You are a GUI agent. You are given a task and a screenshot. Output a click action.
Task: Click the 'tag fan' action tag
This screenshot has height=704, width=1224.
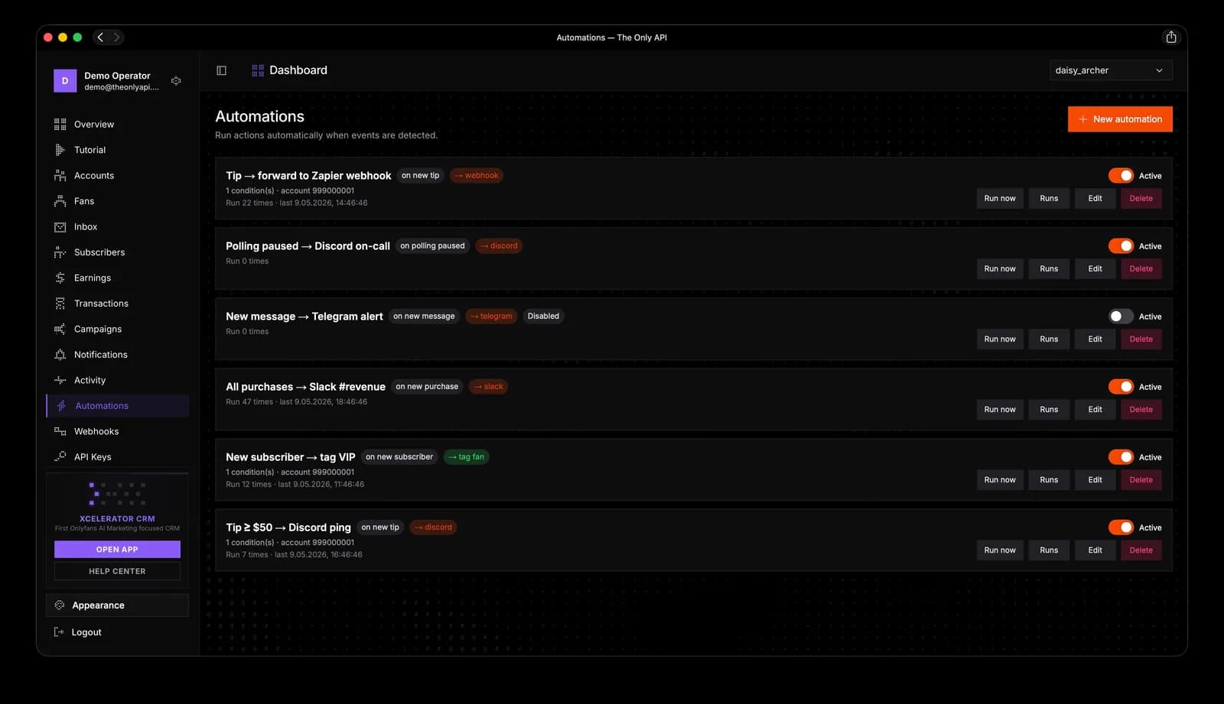click(x=467, y=457)
